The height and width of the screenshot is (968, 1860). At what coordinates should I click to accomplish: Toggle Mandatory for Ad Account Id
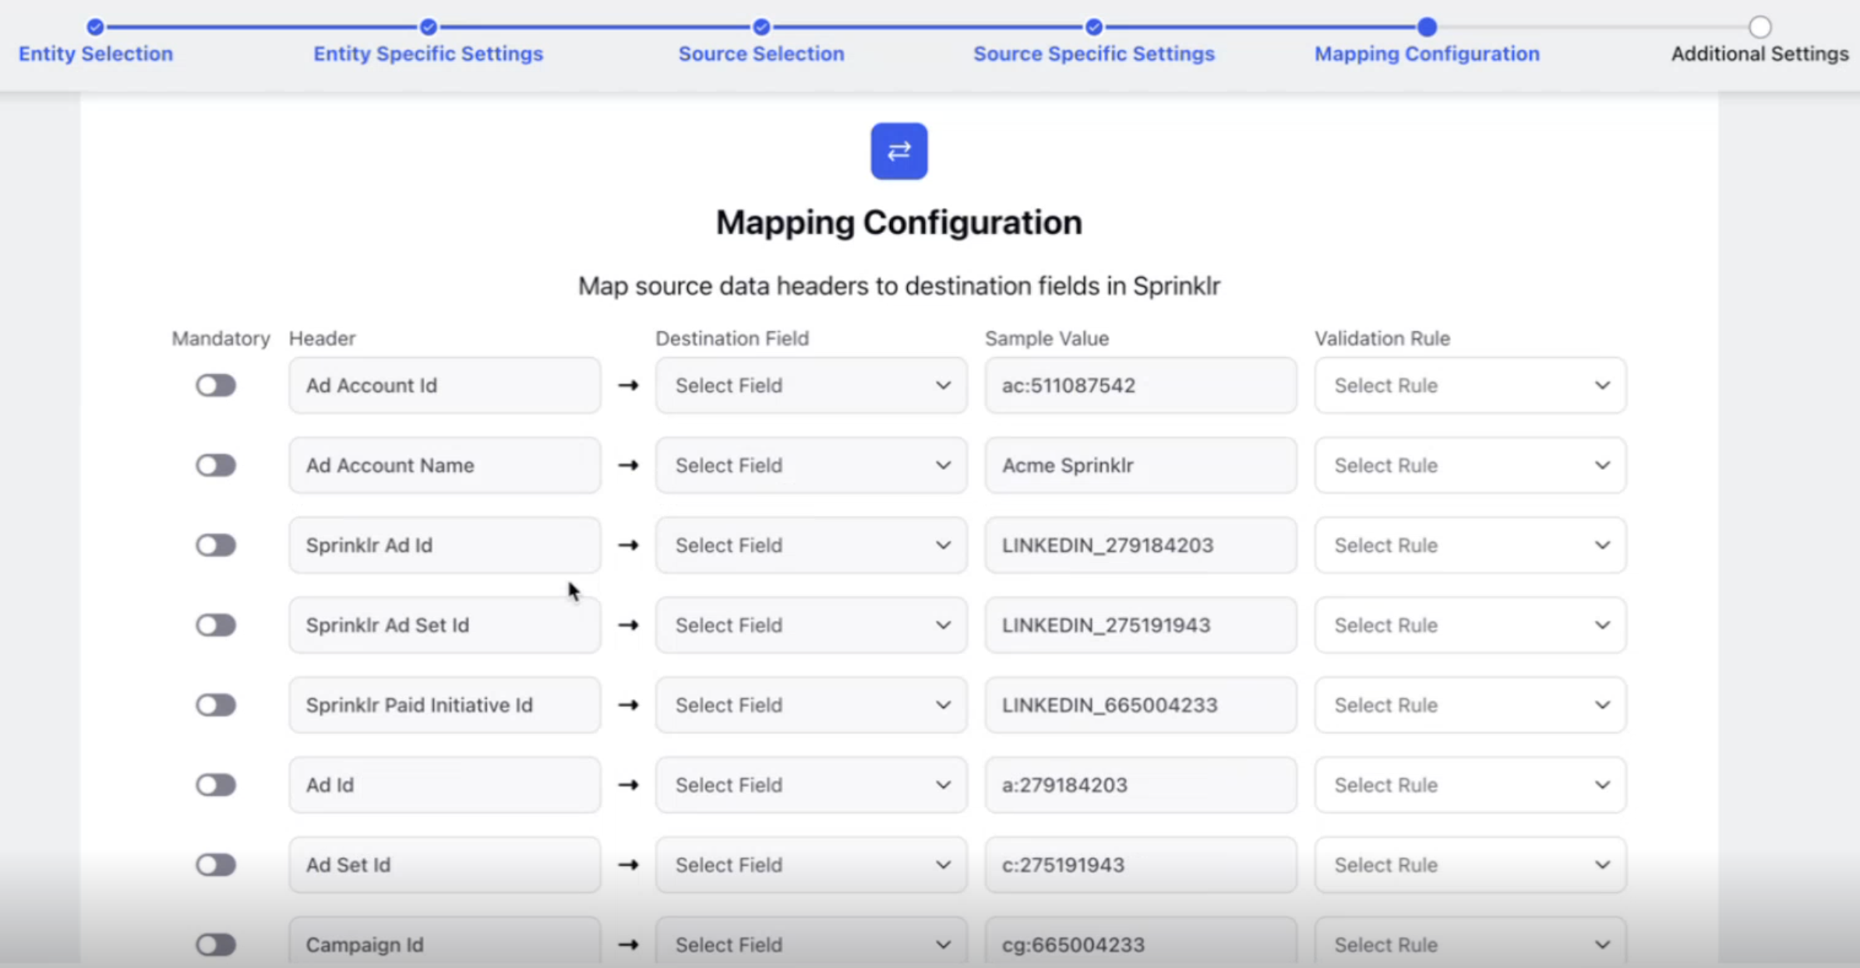coord(216,385)
